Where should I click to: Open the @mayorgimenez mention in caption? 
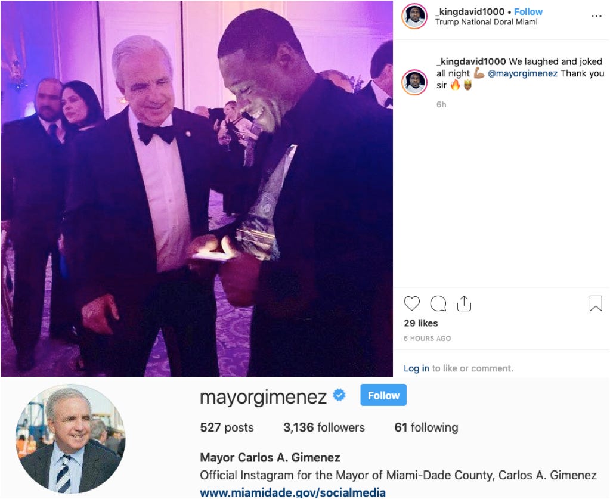(x=522, y=73)
